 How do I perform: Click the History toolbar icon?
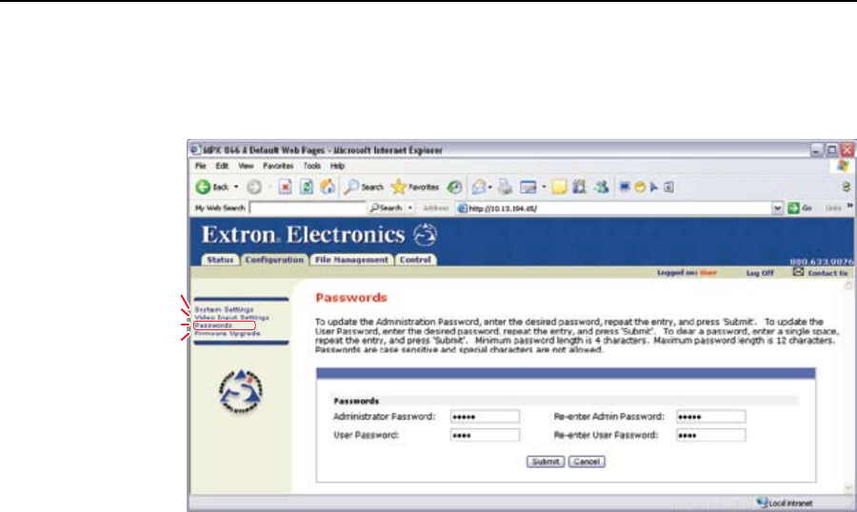coord(454,187)
